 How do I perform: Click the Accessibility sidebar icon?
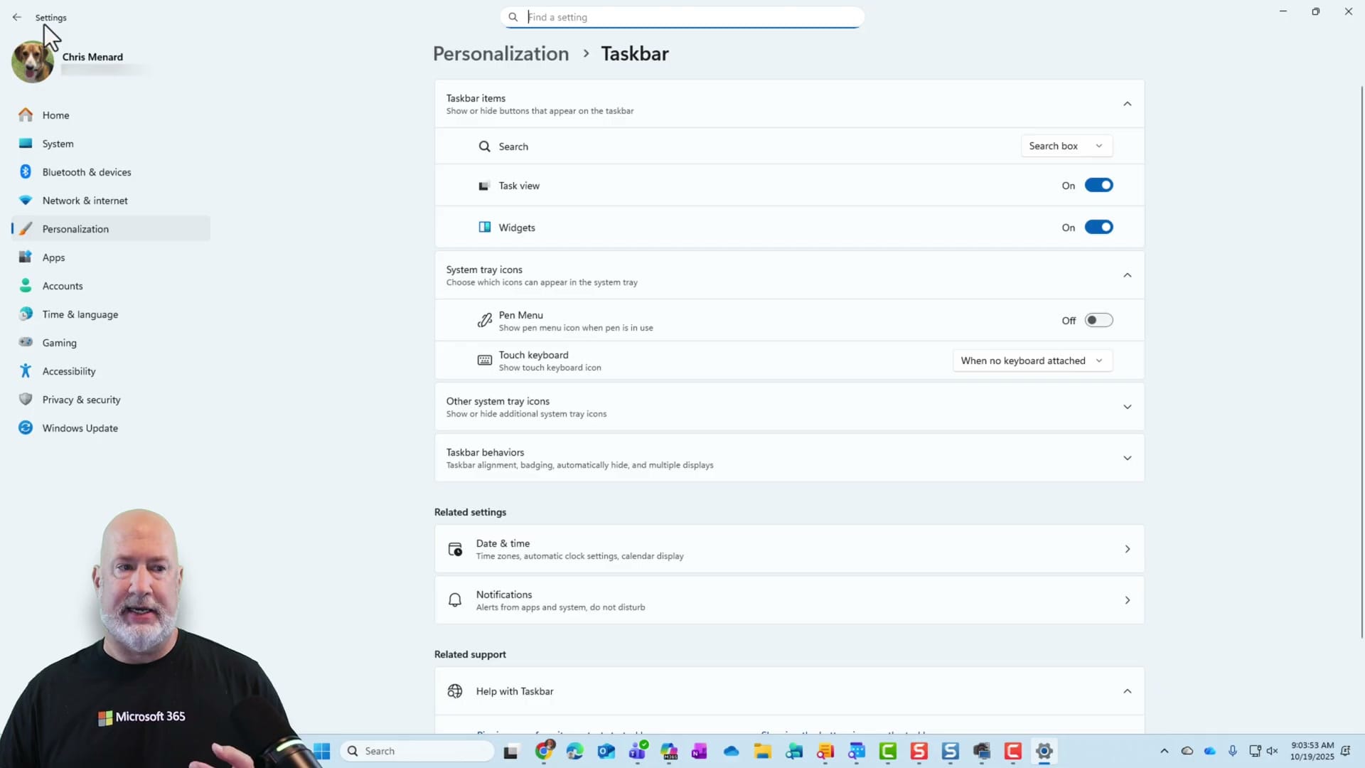(26, 371)
